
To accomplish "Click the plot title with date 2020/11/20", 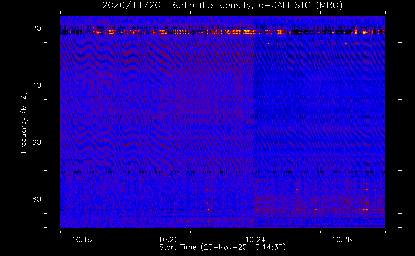I will pos(222,5).
